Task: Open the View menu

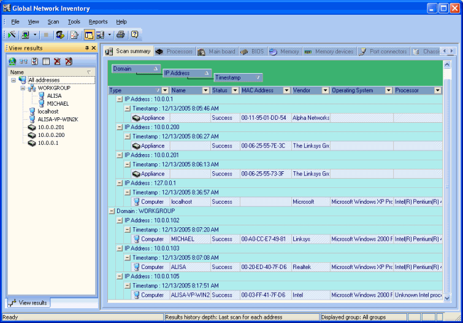Action: pos(33,22)
